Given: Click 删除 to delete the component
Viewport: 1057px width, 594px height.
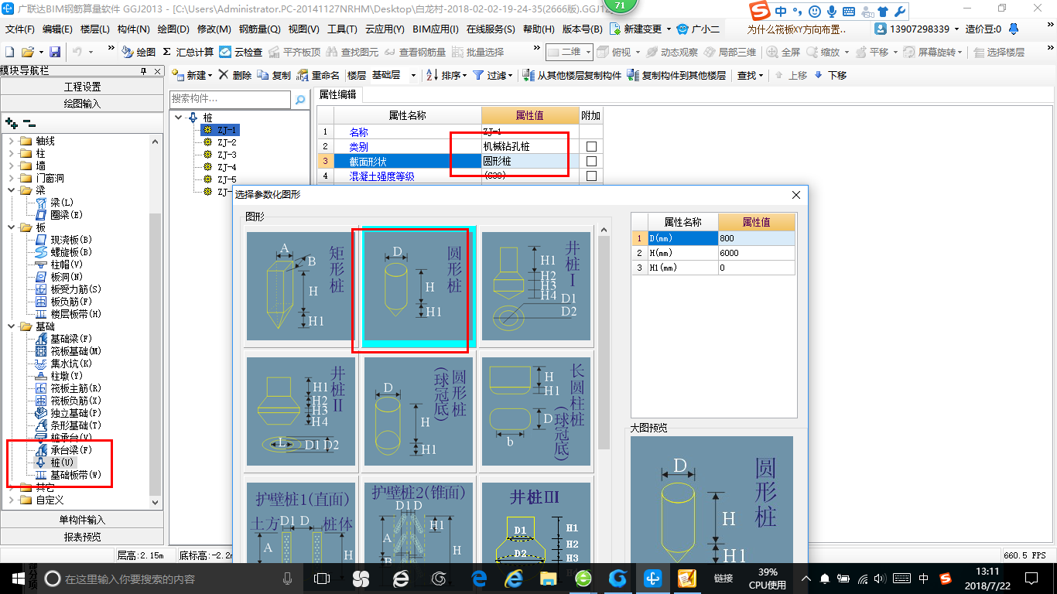Looking at the screenshot, I should (x=235, y=75).
